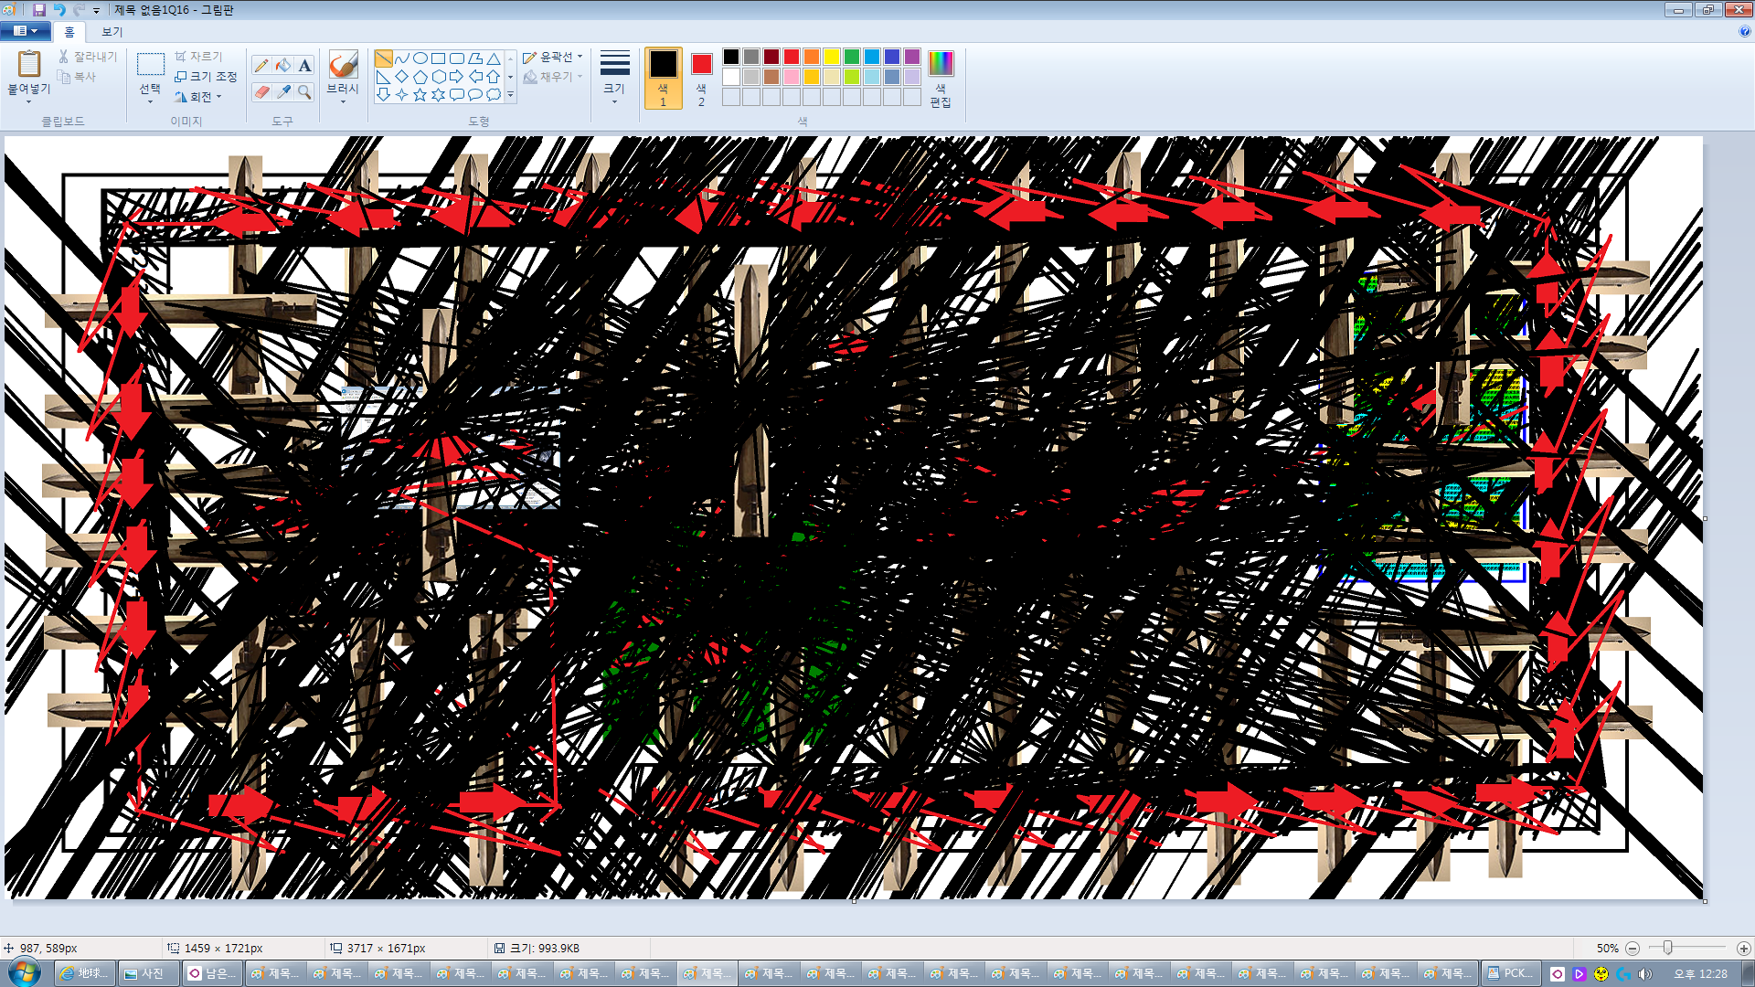This screenshot has height=987, width=1755.
Task: Choose the Oval shape
Action: [420, 58]
